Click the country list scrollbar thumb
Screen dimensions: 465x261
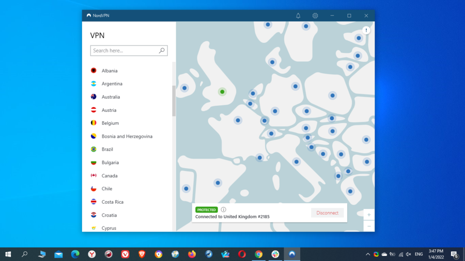(x=174, y=101)
